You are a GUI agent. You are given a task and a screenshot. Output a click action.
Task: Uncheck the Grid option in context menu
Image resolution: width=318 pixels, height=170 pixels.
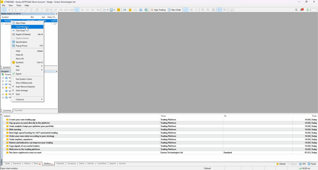[x=18, y=94]
